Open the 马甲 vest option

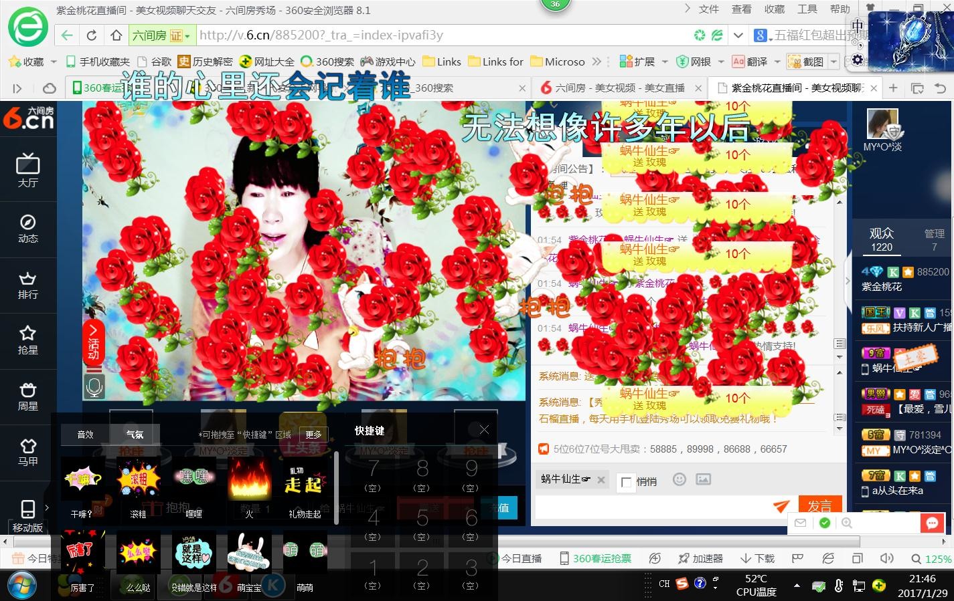tap(27, 452)
